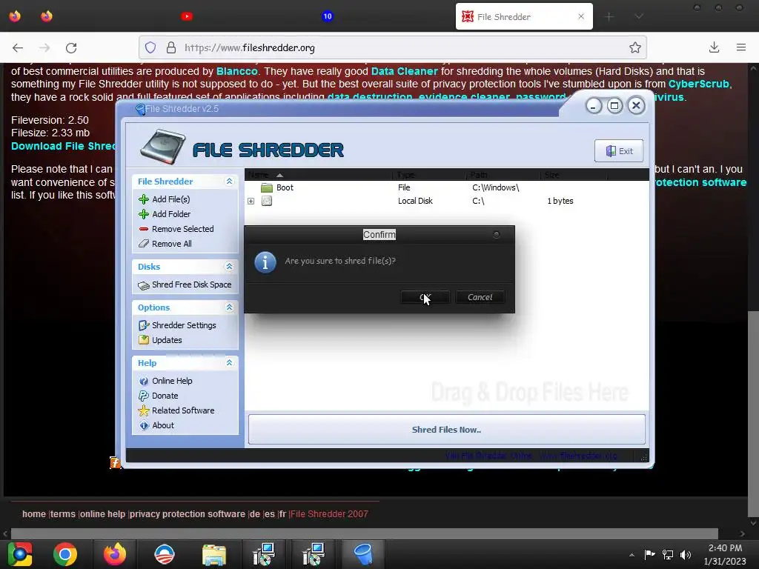759x569 pixels.
Task: Click the Updates box icon
Action: coord(144,339)
